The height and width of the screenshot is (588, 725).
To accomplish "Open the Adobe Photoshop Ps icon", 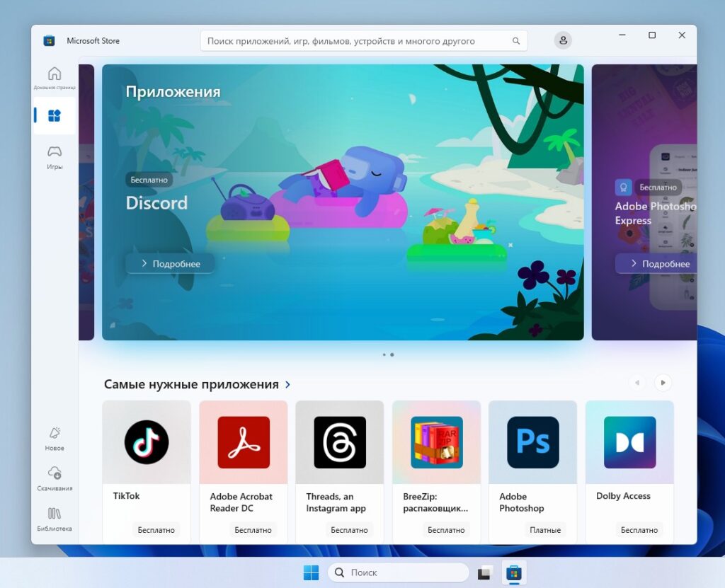I will point(533,442).
